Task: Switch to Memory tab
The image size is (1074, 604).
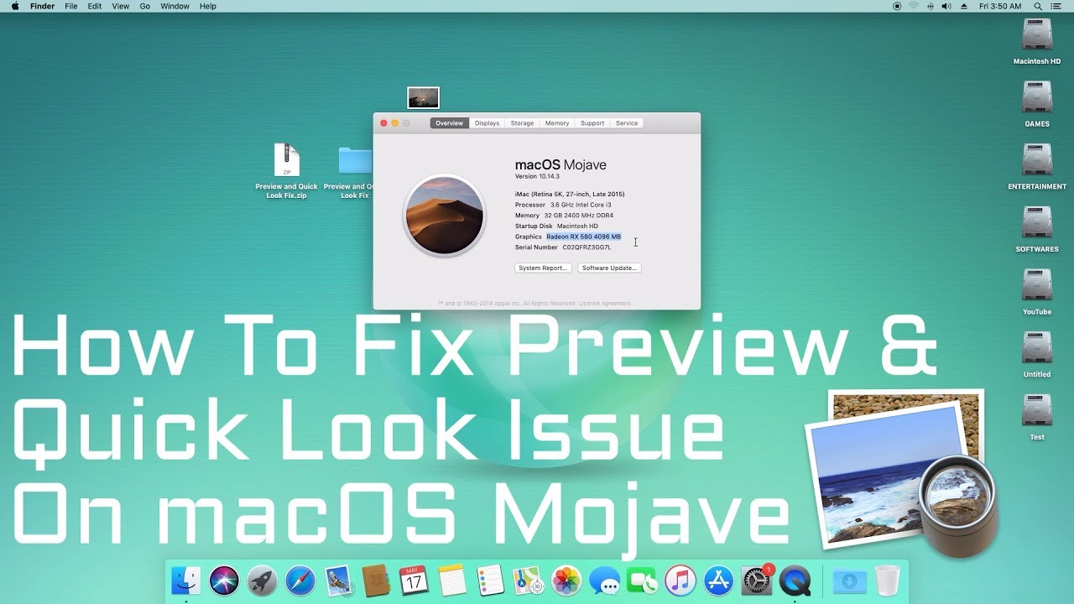Action: tap(557, 123)
